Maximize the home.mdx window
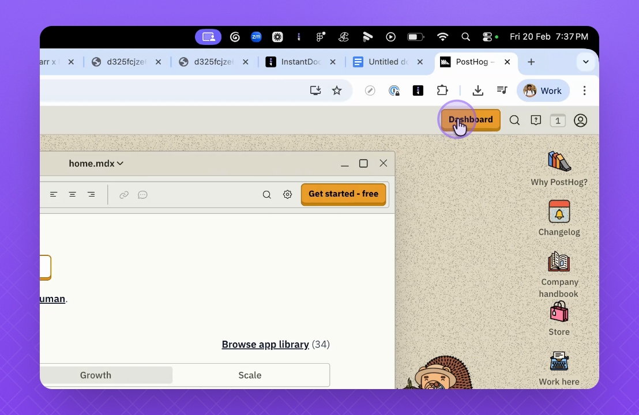 click(363, 163)
